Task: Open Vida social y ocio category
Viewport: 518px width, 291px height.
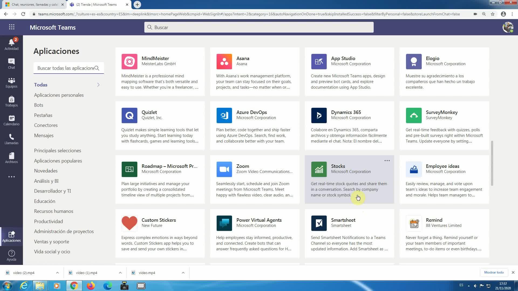Action: [52, 252]
